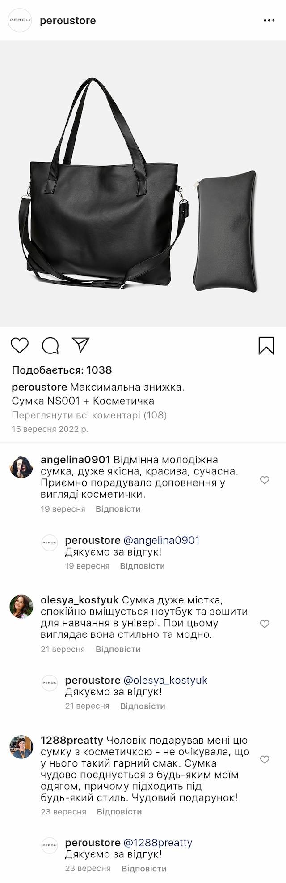The image size is (286, 883).
Task: Reply to angelina0901's comment
Action: click(118, 509)
